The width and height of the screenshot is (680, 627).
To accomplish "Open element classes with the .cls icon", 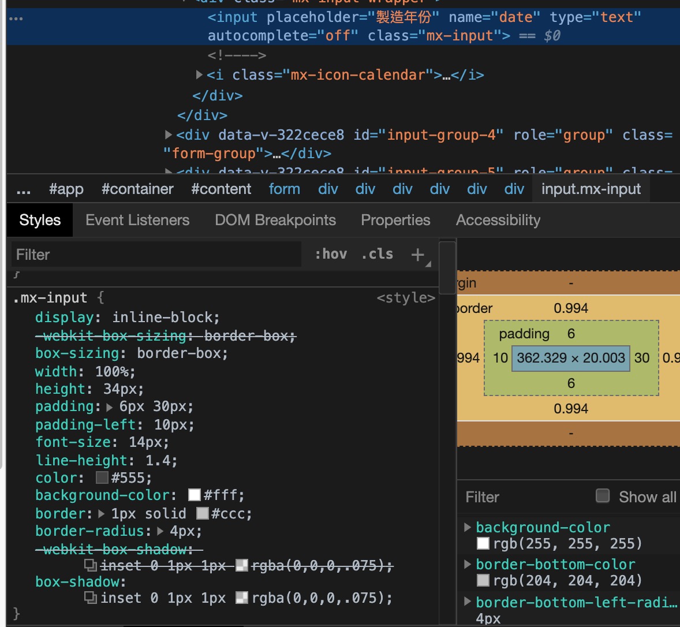I will click(x=376, y=253).
